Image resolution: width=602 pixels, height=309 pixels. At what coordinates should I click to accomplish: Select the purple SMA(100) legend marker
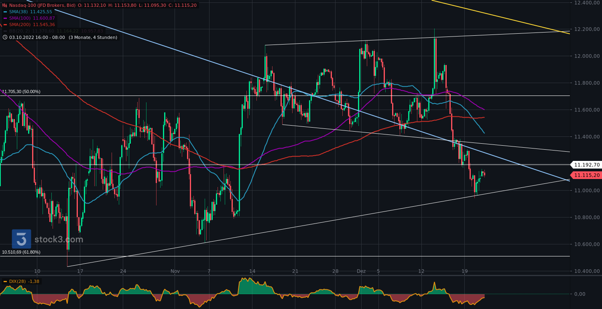6,18
